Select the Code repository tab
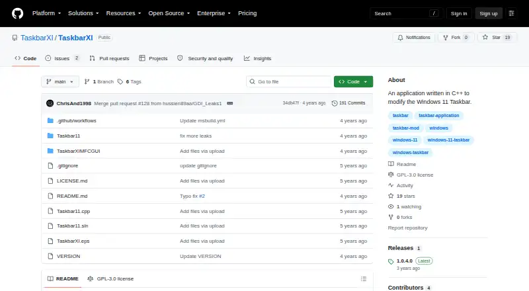The height and width of the screenshot is (291, 529). (26, 58)
